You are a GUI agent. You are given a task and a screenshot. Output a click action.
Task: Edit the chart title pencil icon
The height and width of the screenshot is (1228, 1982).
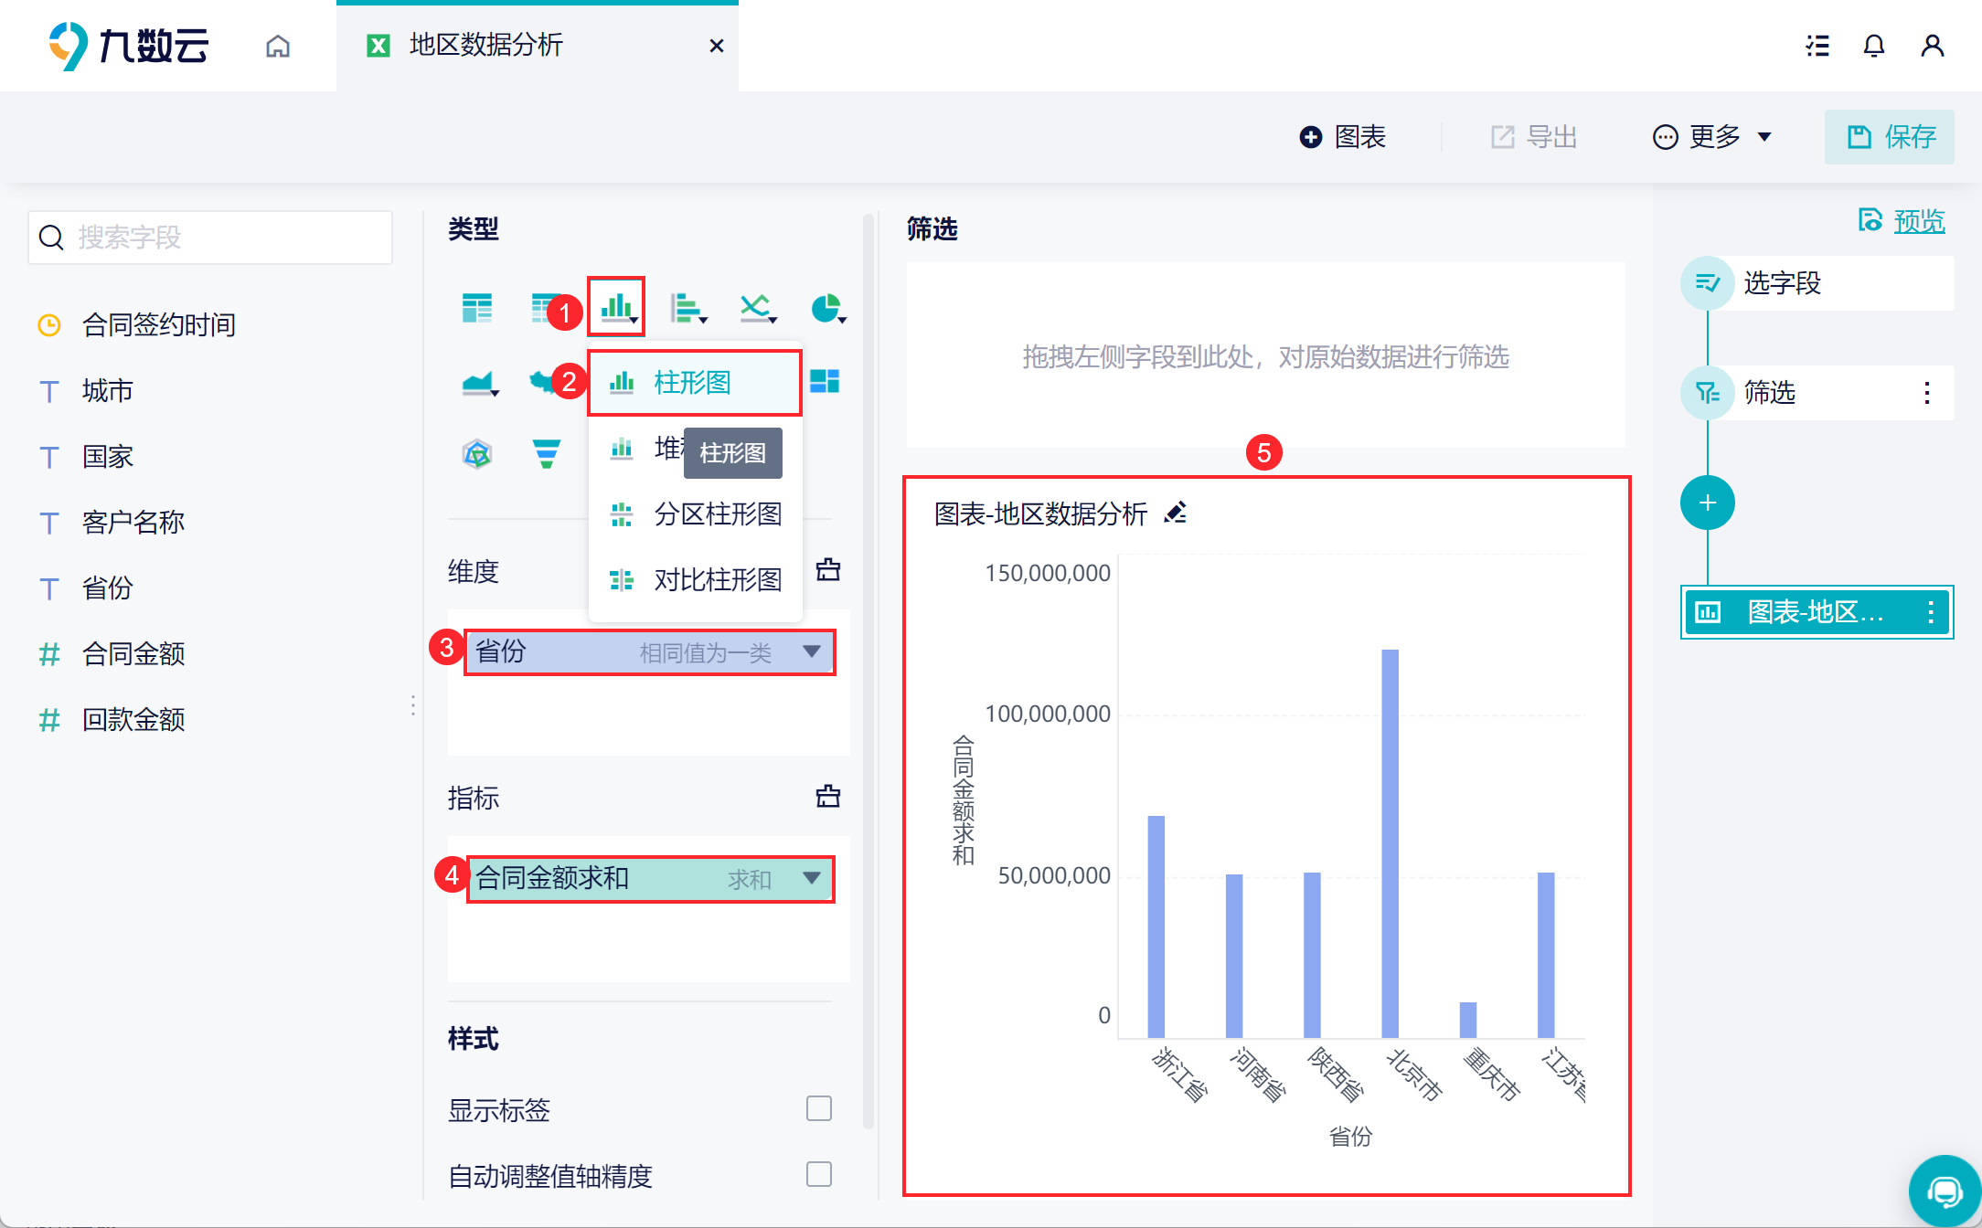click(1176, 513)
